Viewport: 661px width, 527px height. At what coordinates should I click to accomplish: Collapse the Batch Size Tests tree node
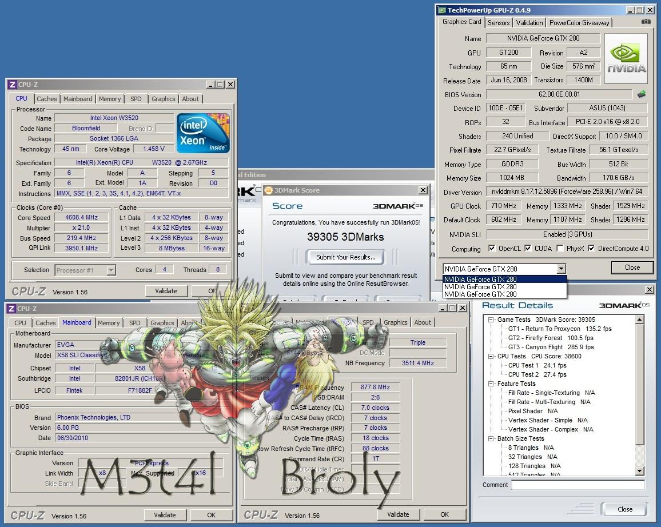tap(491, 438)
